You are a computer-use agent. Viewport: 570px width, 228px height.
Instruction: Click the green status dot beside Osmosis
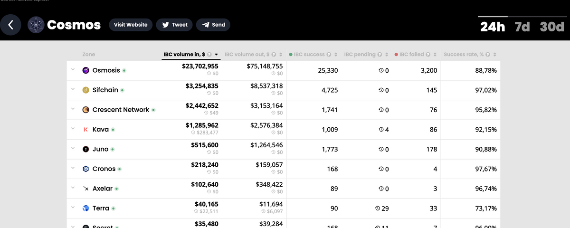coord(124,70)
